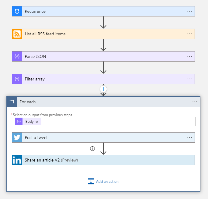Expand the Share an article V2 card

(103, 160)
